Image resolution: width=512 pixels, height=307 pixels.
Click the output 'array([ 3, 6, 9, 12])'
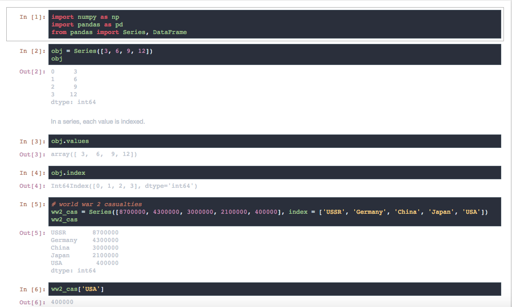pos(94,154)
